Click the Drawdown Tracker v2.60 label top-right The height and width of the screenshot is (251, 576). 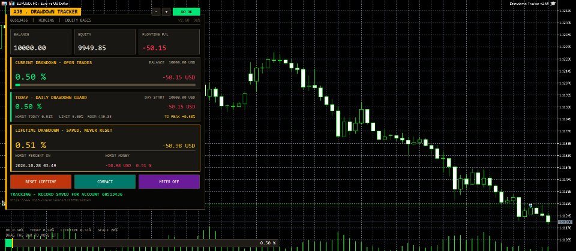[529, 4]
